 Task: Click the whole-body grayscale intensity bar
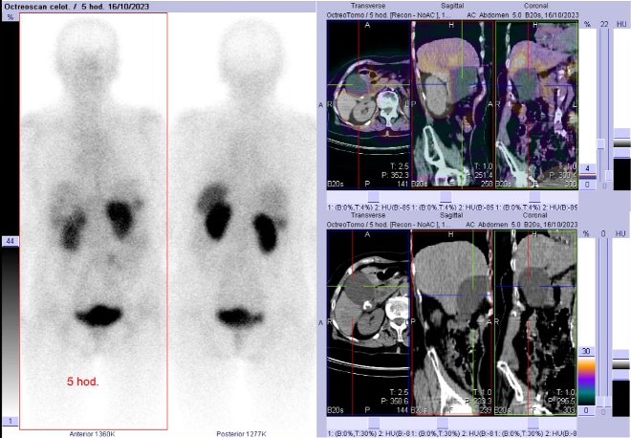(10, 331)
